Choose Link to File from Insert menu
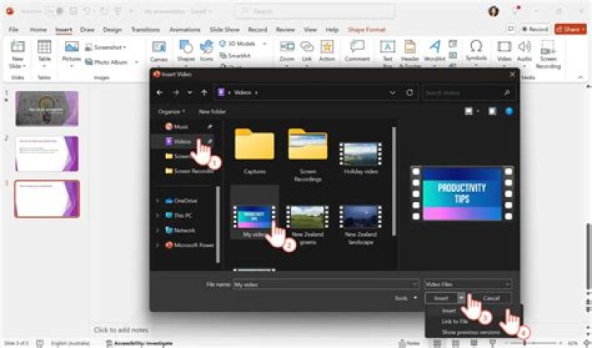This screenshot has width=592, height=348. pos(453,321)
